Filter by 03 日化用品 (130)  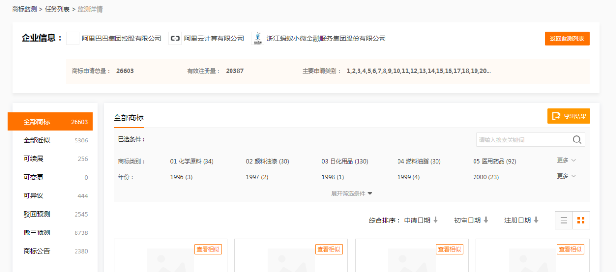point(345,161)
